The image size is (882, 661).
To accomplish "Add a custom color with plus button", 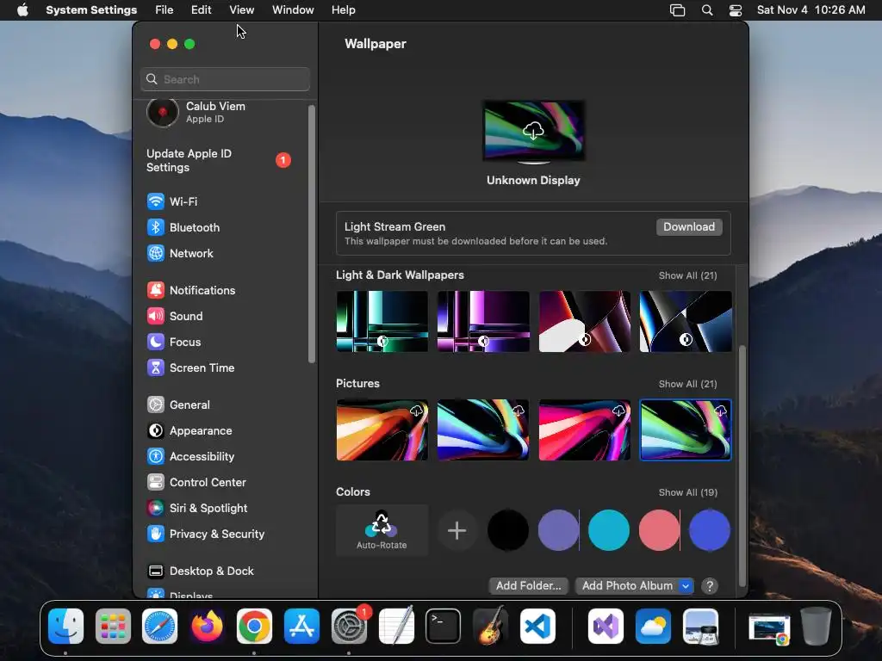I will 457,530.
